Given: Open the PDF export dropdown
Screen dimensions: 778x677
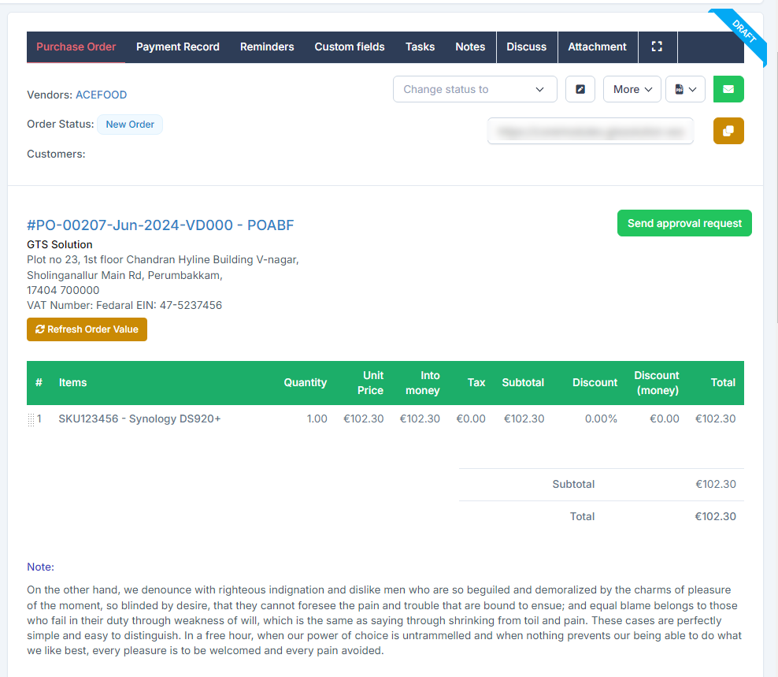Looking at the screenshot, I should [x=685, y=89].
